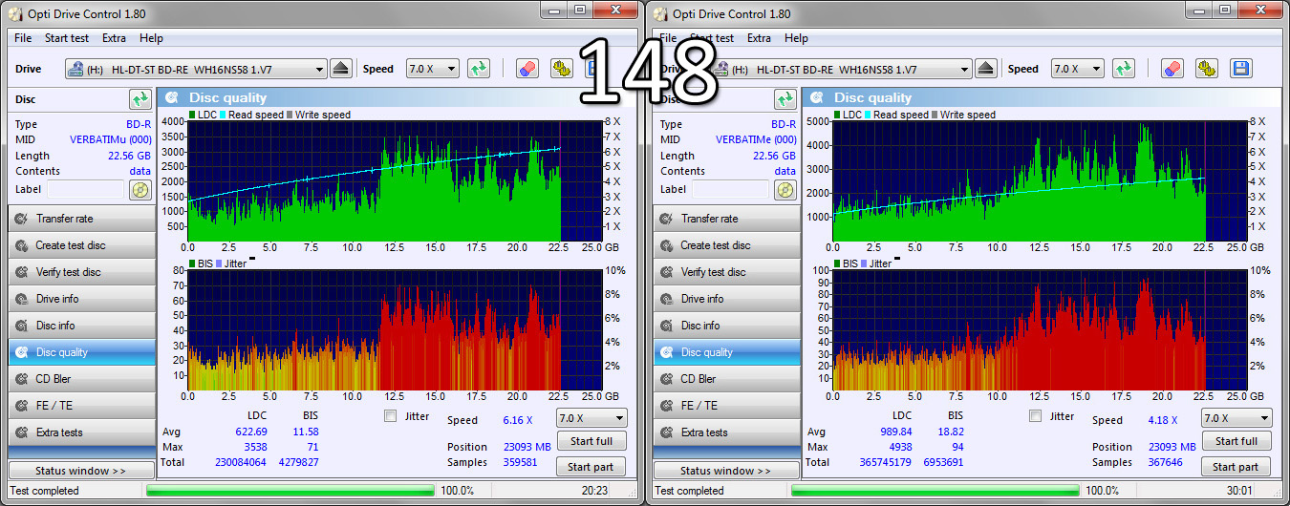Open the Help menu in the right window
The width and height of the screenshot is (1290, 506).
pyautogui.click(x=796, y=38)
